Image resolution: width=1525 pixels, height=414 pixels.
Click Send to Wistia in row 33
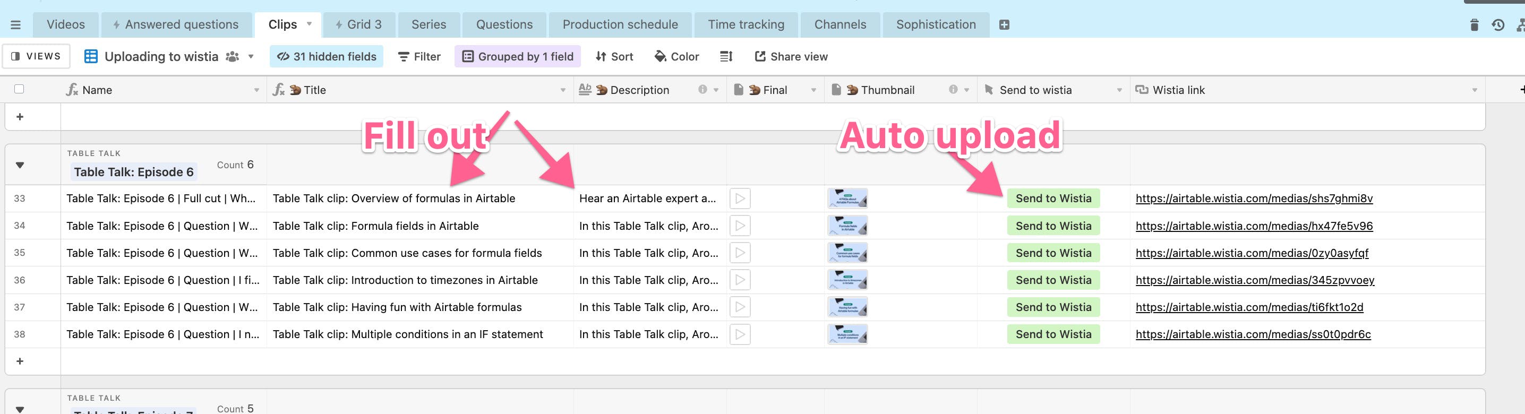click(x=1053, y=199)
